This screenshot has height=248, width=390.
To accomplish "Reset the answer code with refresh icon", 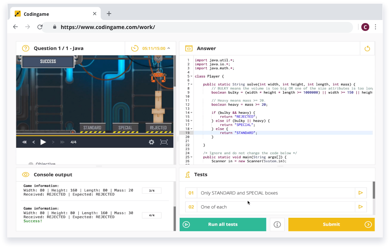I will click(367, 49).
